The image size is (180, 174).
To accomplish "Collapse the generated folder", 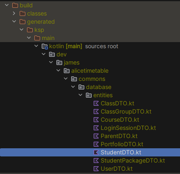I will click(14, 21).
